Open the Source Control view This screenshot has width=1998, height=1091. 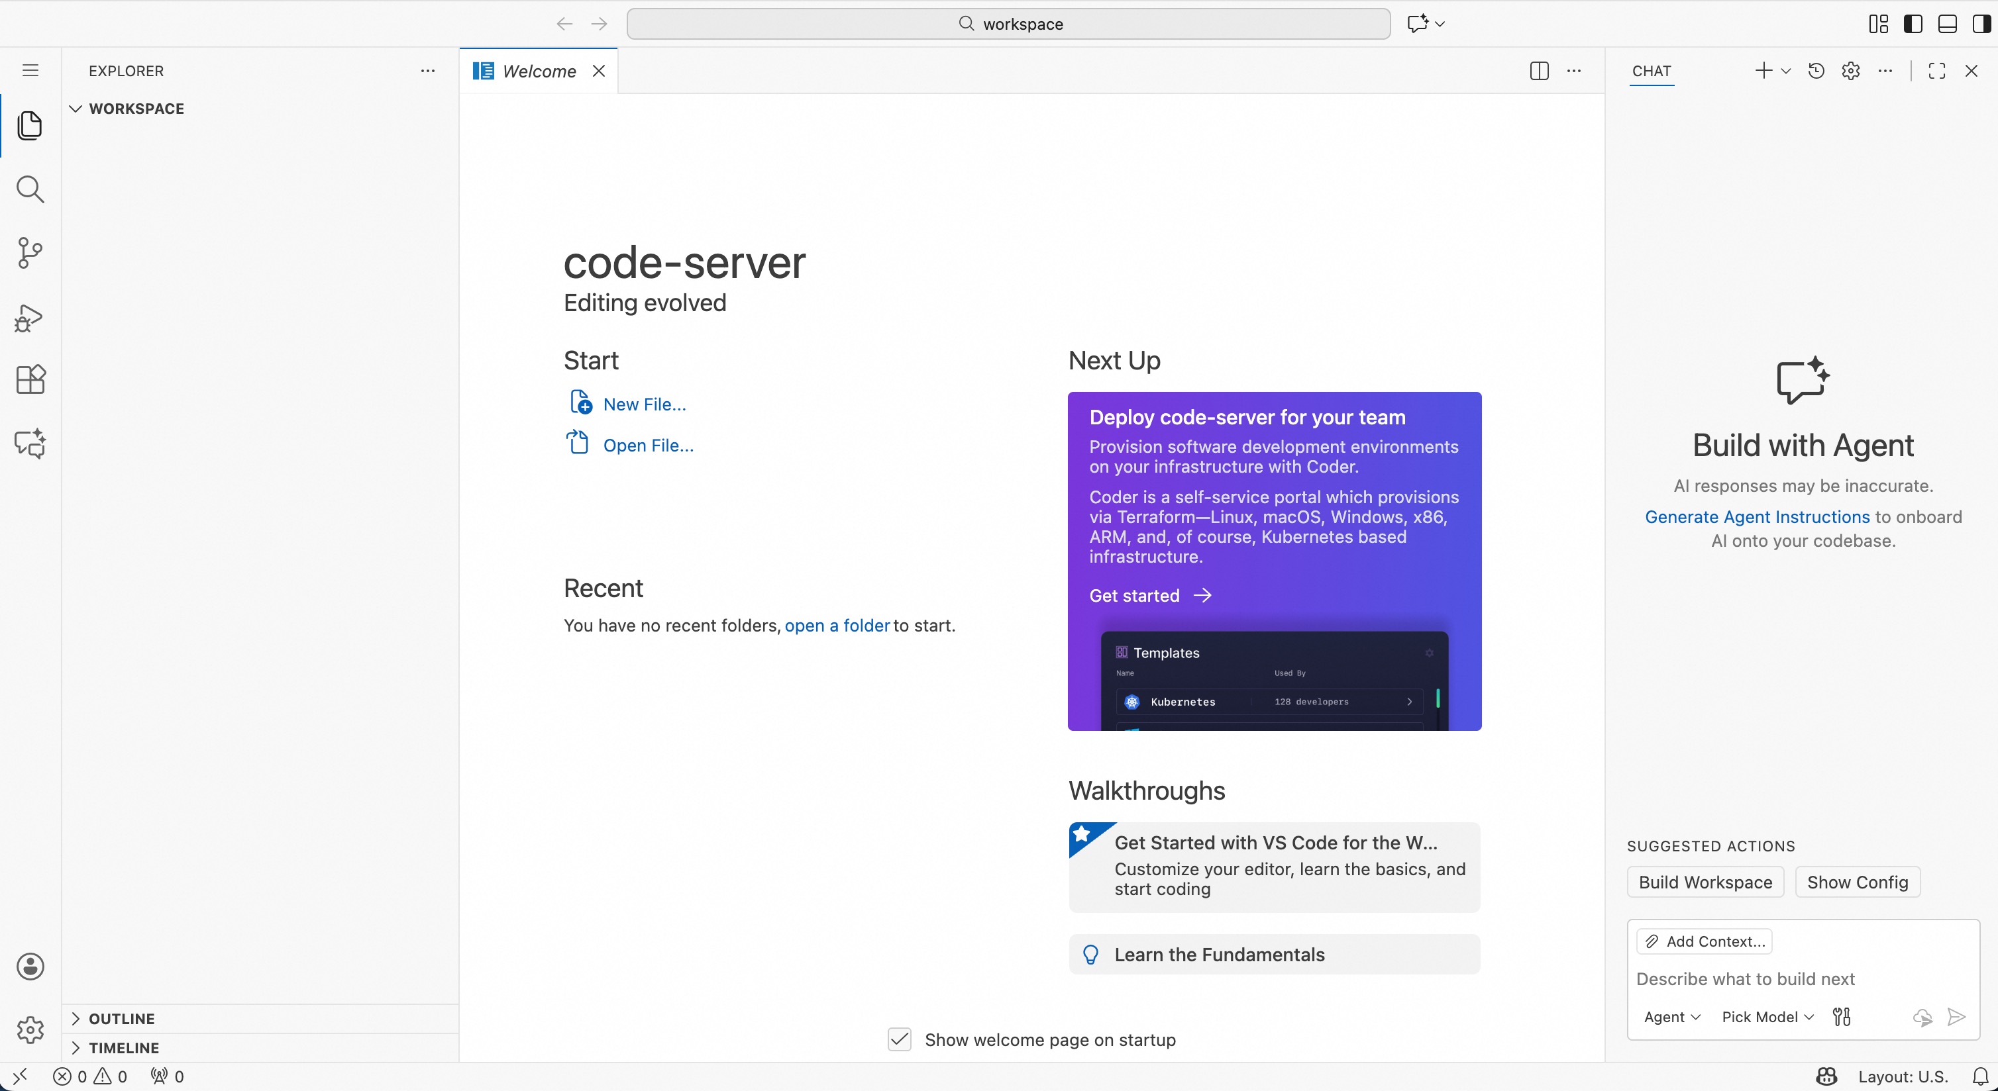pyautogui.click(x=30, y=254)
